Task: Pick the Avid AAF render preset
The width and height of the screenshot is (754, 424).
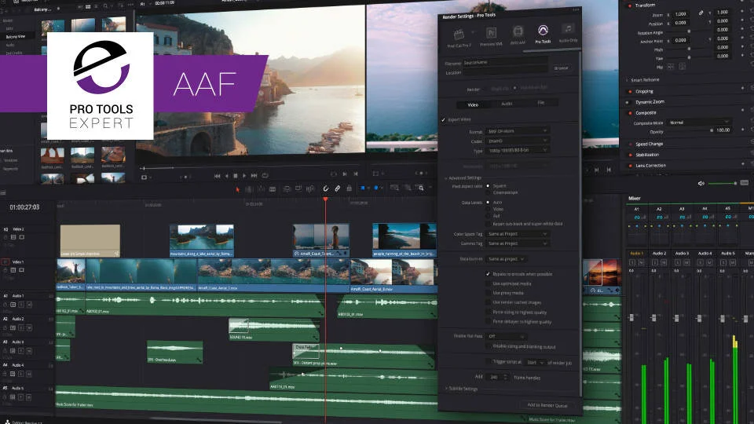Action: point(518,32)
